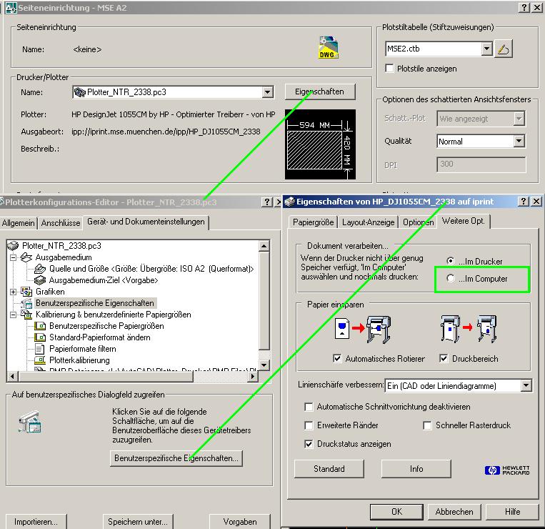Screen dimensions: 545x529
Task: Open the plotter name dropdown
Action: pos(267,92)
